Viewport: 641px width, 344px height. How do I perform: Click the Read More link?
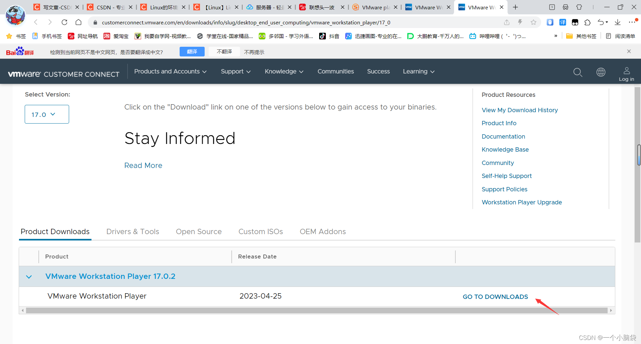[143, 165]
